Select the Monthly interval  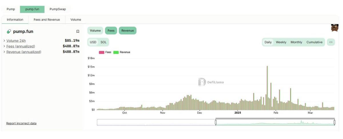pyautogui.click(x=296, y=42)
